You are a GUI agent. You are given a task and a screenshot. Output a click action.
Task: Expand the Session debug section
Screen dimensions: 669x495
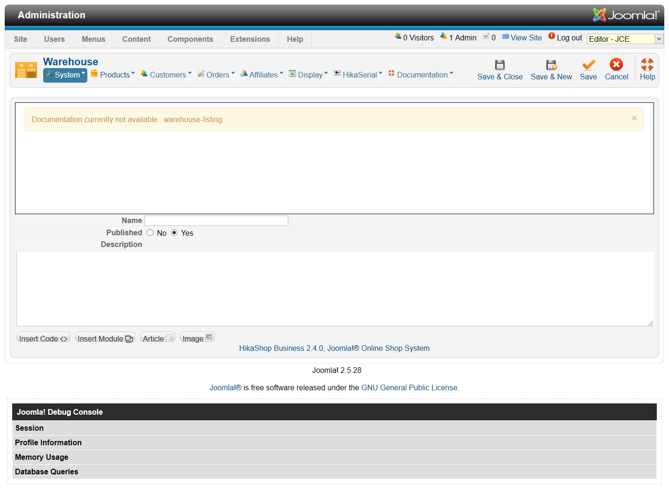pyautogui.click(x=334, y=428)
